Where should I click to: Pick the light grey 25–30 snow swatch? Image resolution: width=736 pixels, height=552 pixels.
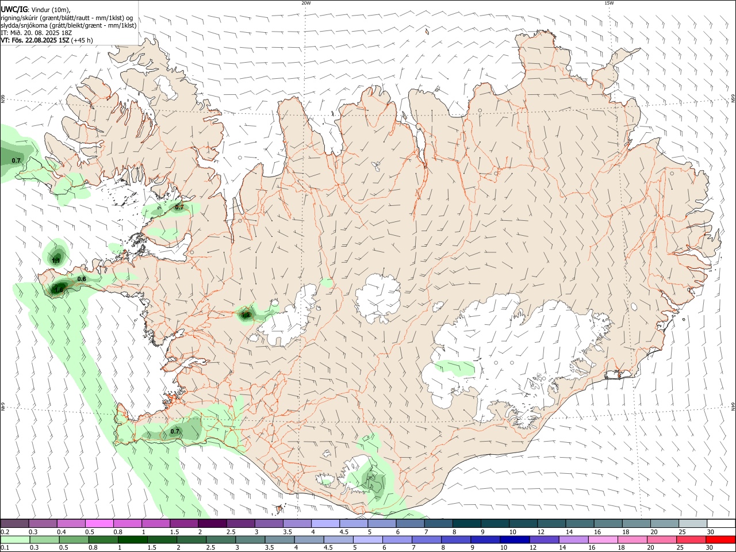[692, 524]
